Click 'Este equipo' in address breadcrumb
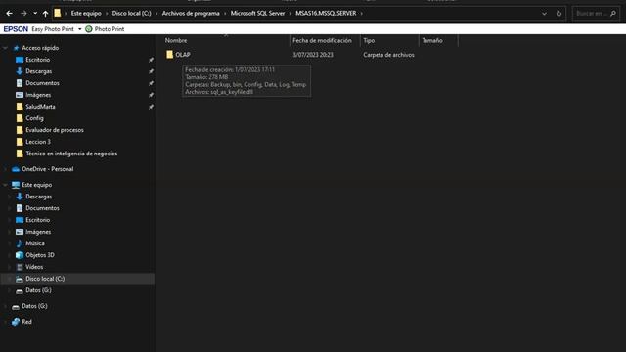626x352 pixels. tap(86, 13)
